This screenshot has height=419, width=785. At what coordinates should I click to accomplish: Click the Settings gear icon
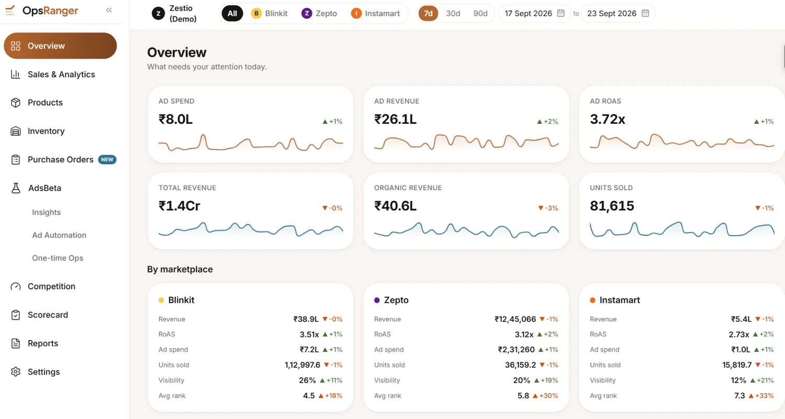click(x=16, y=371)
